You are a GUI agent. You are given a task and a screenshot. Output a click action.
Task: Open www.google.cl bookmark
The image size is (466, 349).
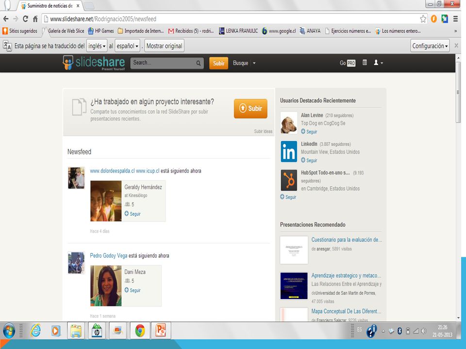[279, 31]
